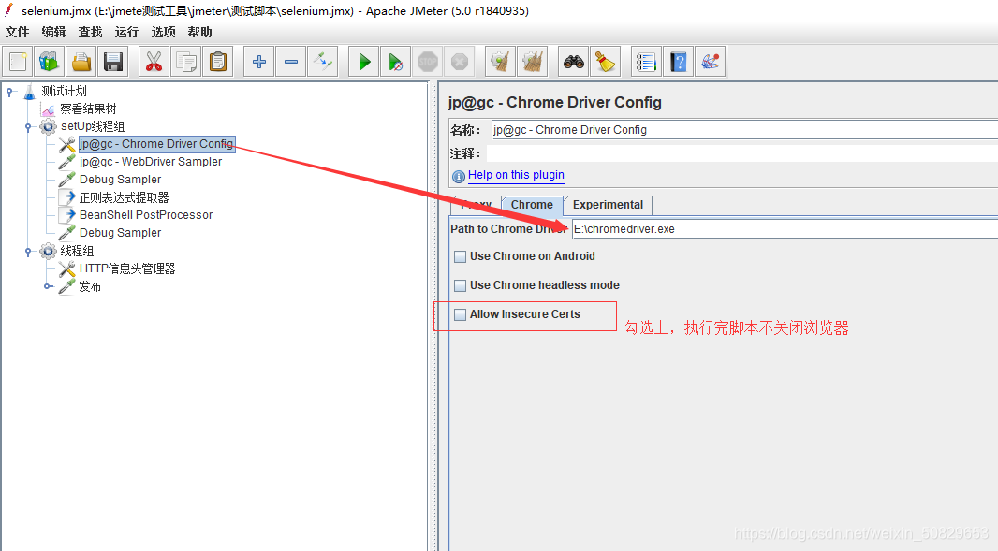The height and width of the screenshot is (551, 998).
Task: Collapse the setUp线程组 tree toggle
Action: click(28, 127)
